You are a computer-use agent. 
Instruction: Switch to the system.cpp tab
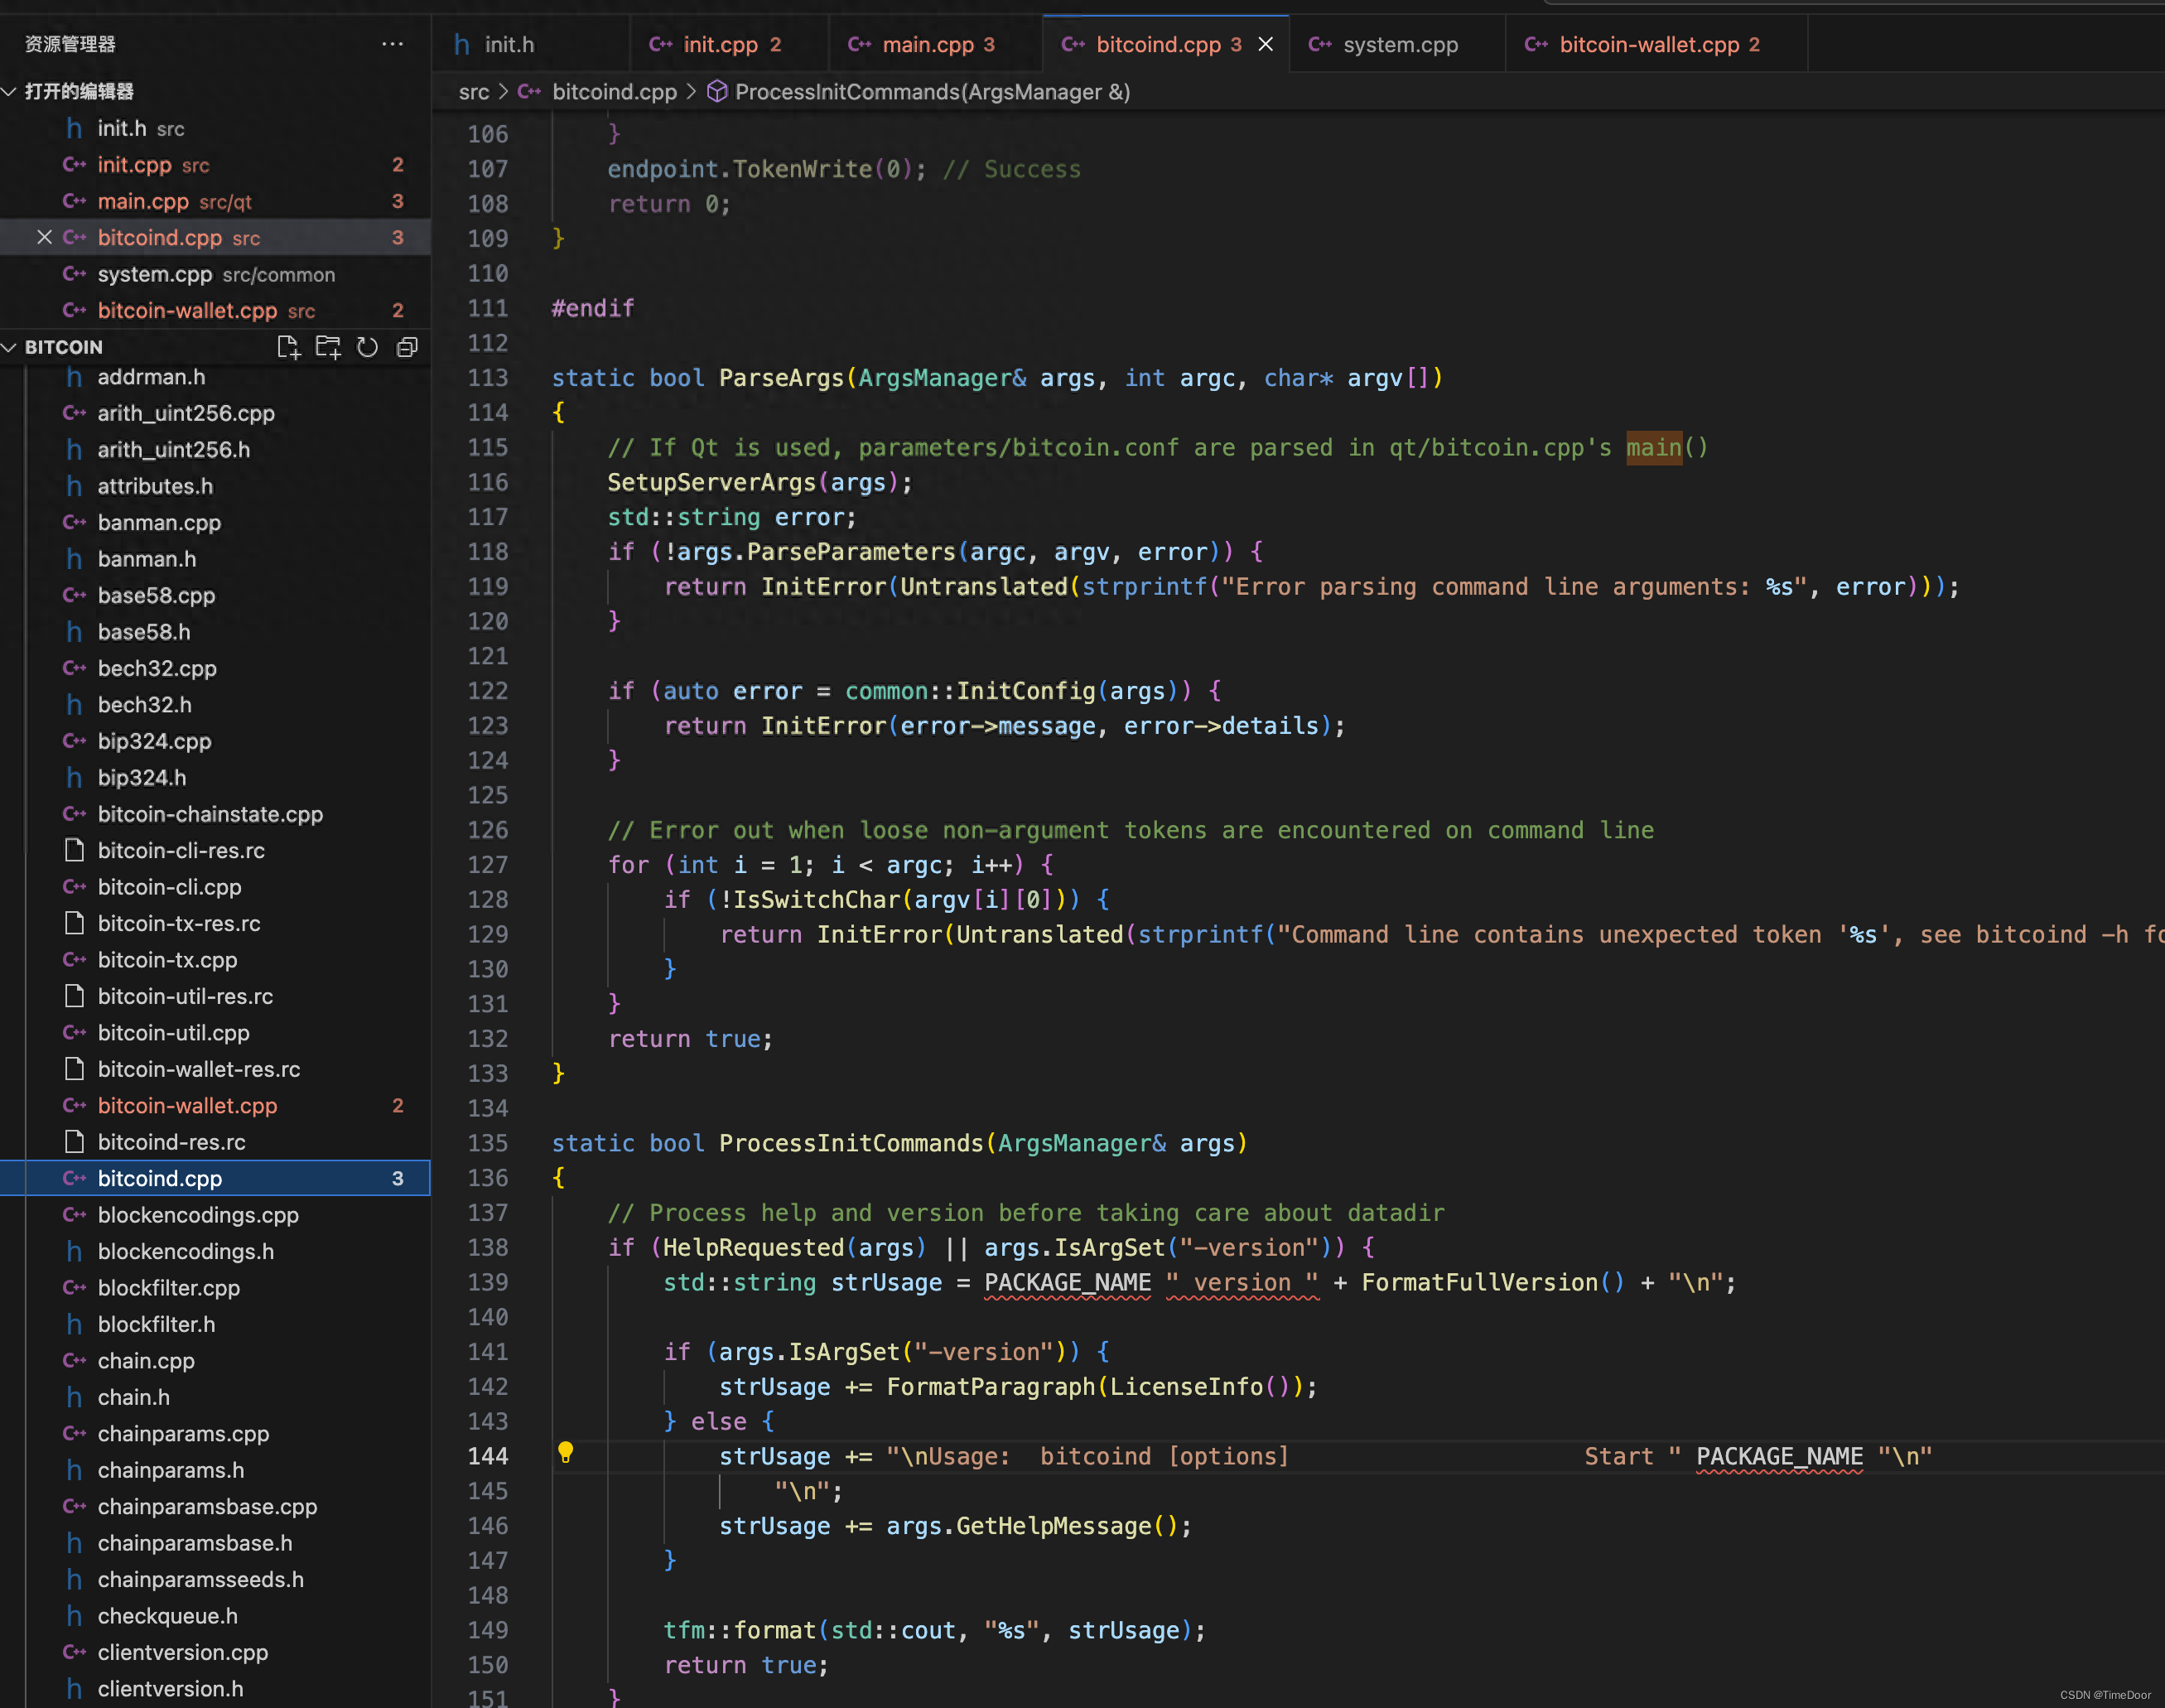[1399, 44]
